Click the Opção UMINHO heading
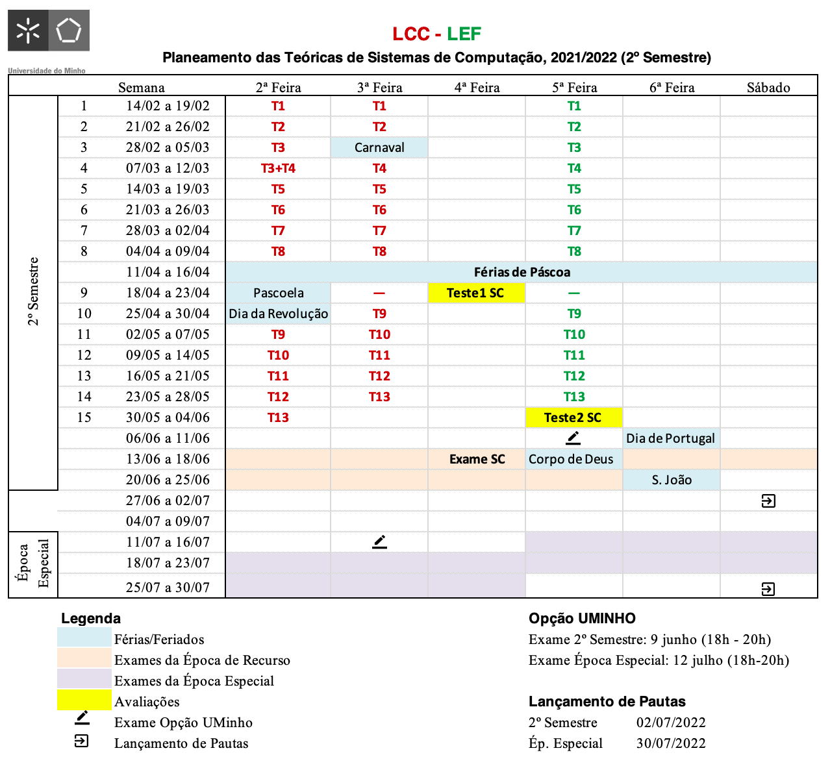The width and height of the screenshot is (830, 757). [582, 618]
